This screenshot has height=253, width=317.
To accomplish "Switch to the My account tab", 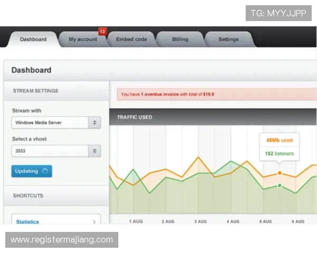I will coord(82,40).
